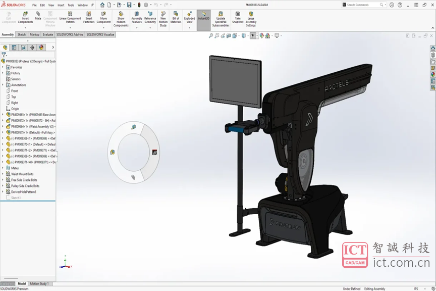Viewport: 436px width, 291px height.
Task: Open the ConfigurationManager tab icon
Action: coord(23,47)
